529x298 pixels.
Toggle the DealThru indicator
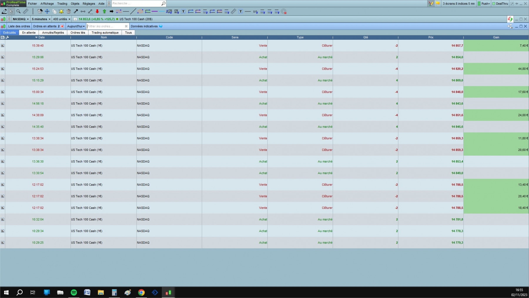coord(500,4)
